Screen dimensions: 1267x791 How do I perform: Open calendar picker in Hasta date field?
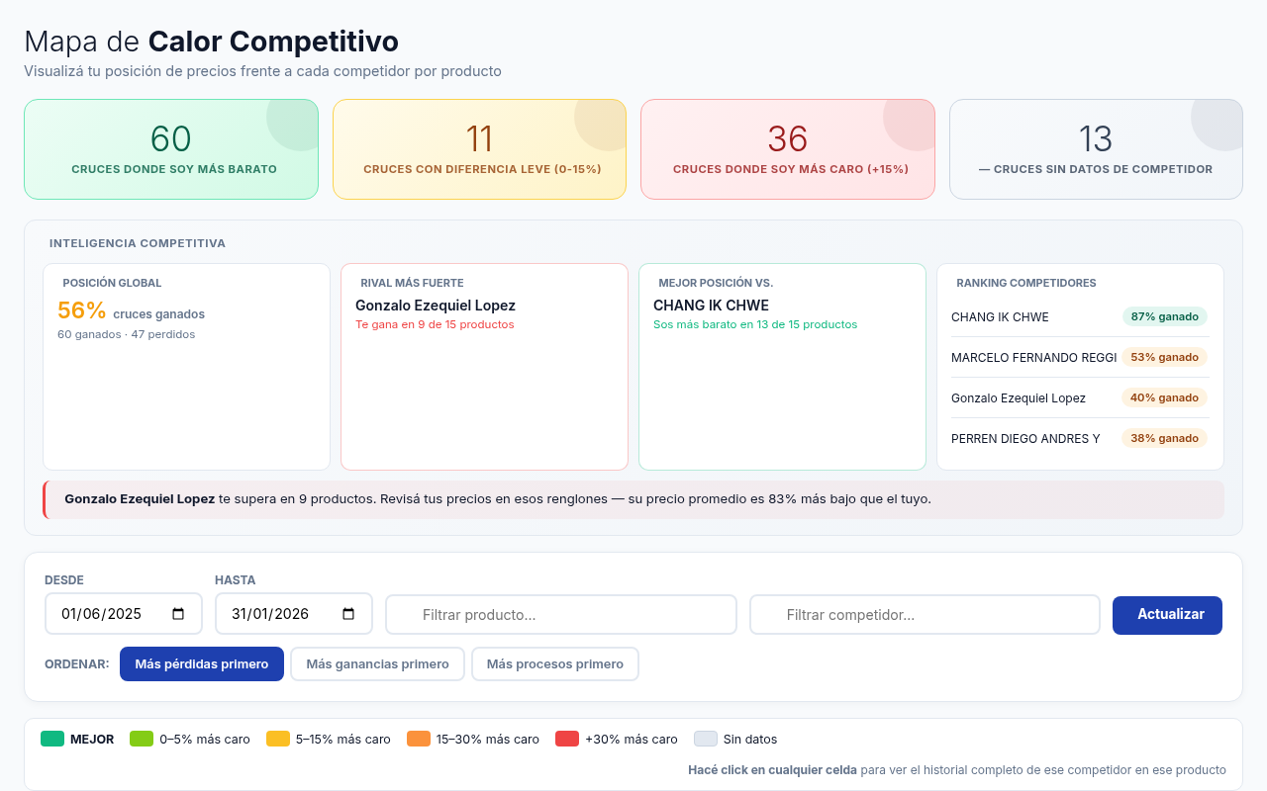point(348,614)
